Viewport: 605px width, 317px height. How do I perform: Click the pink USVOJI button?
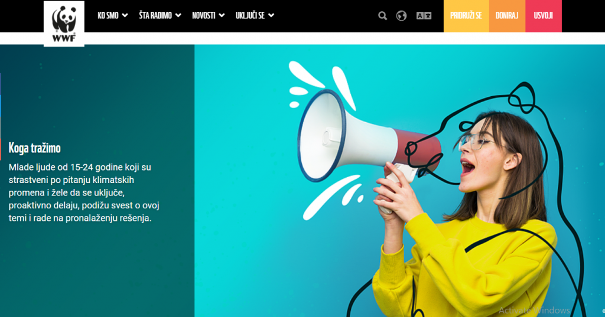point(544,16)
